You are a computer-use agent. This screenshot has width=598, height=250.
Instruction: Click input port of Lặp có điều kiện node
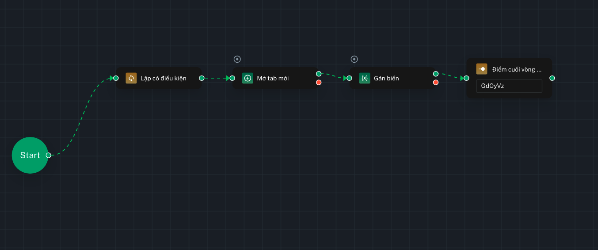(x=116, y=78)
